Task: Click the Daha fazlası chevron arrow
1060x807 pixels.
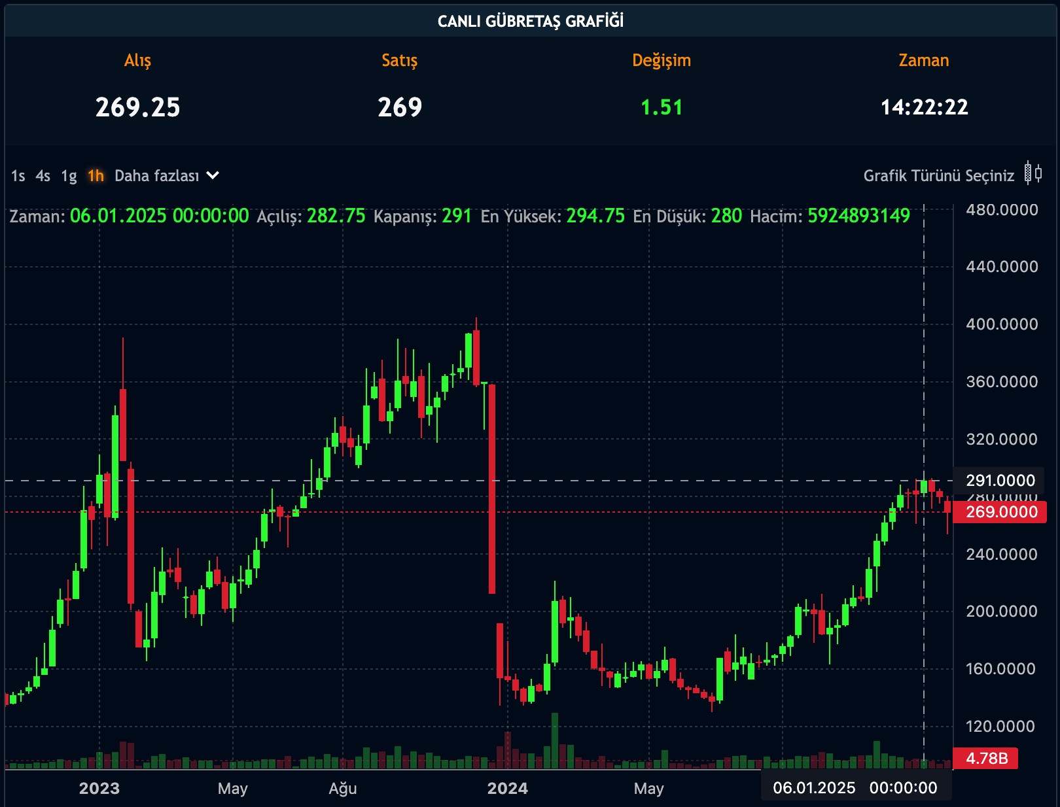Action: point(213,175)
